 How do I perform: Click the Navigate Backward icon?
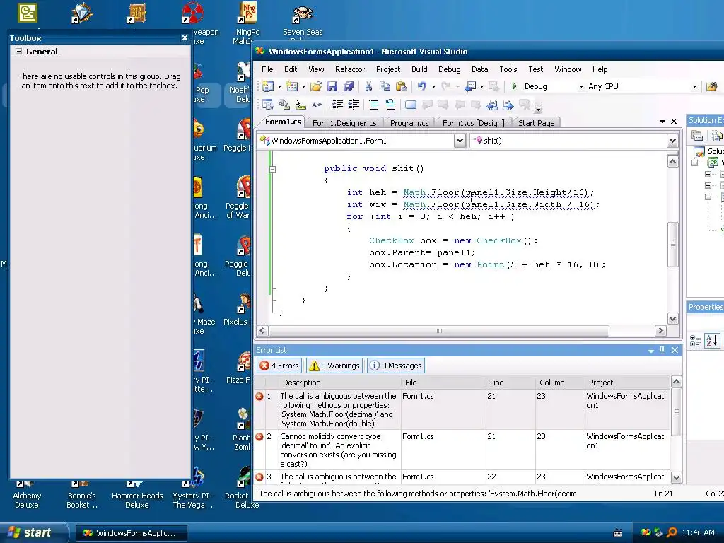470,86
